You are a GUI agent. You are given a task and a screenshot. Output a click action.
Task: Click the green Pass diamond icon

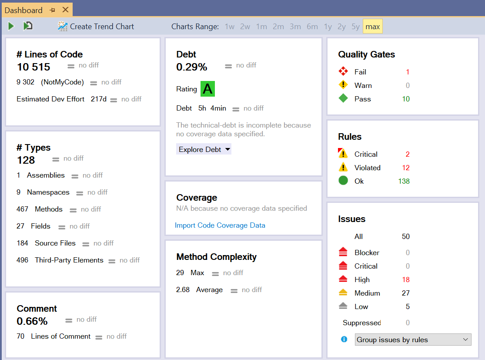(343, 99)
